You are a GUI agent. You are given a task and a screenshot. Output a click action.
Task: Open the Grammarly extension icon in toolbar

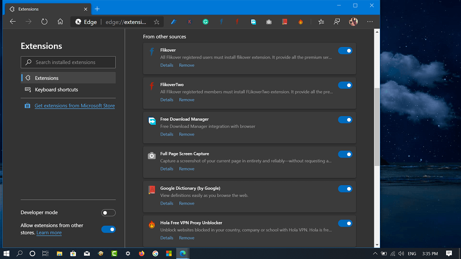pyautogui.click(x=206, y=22)
